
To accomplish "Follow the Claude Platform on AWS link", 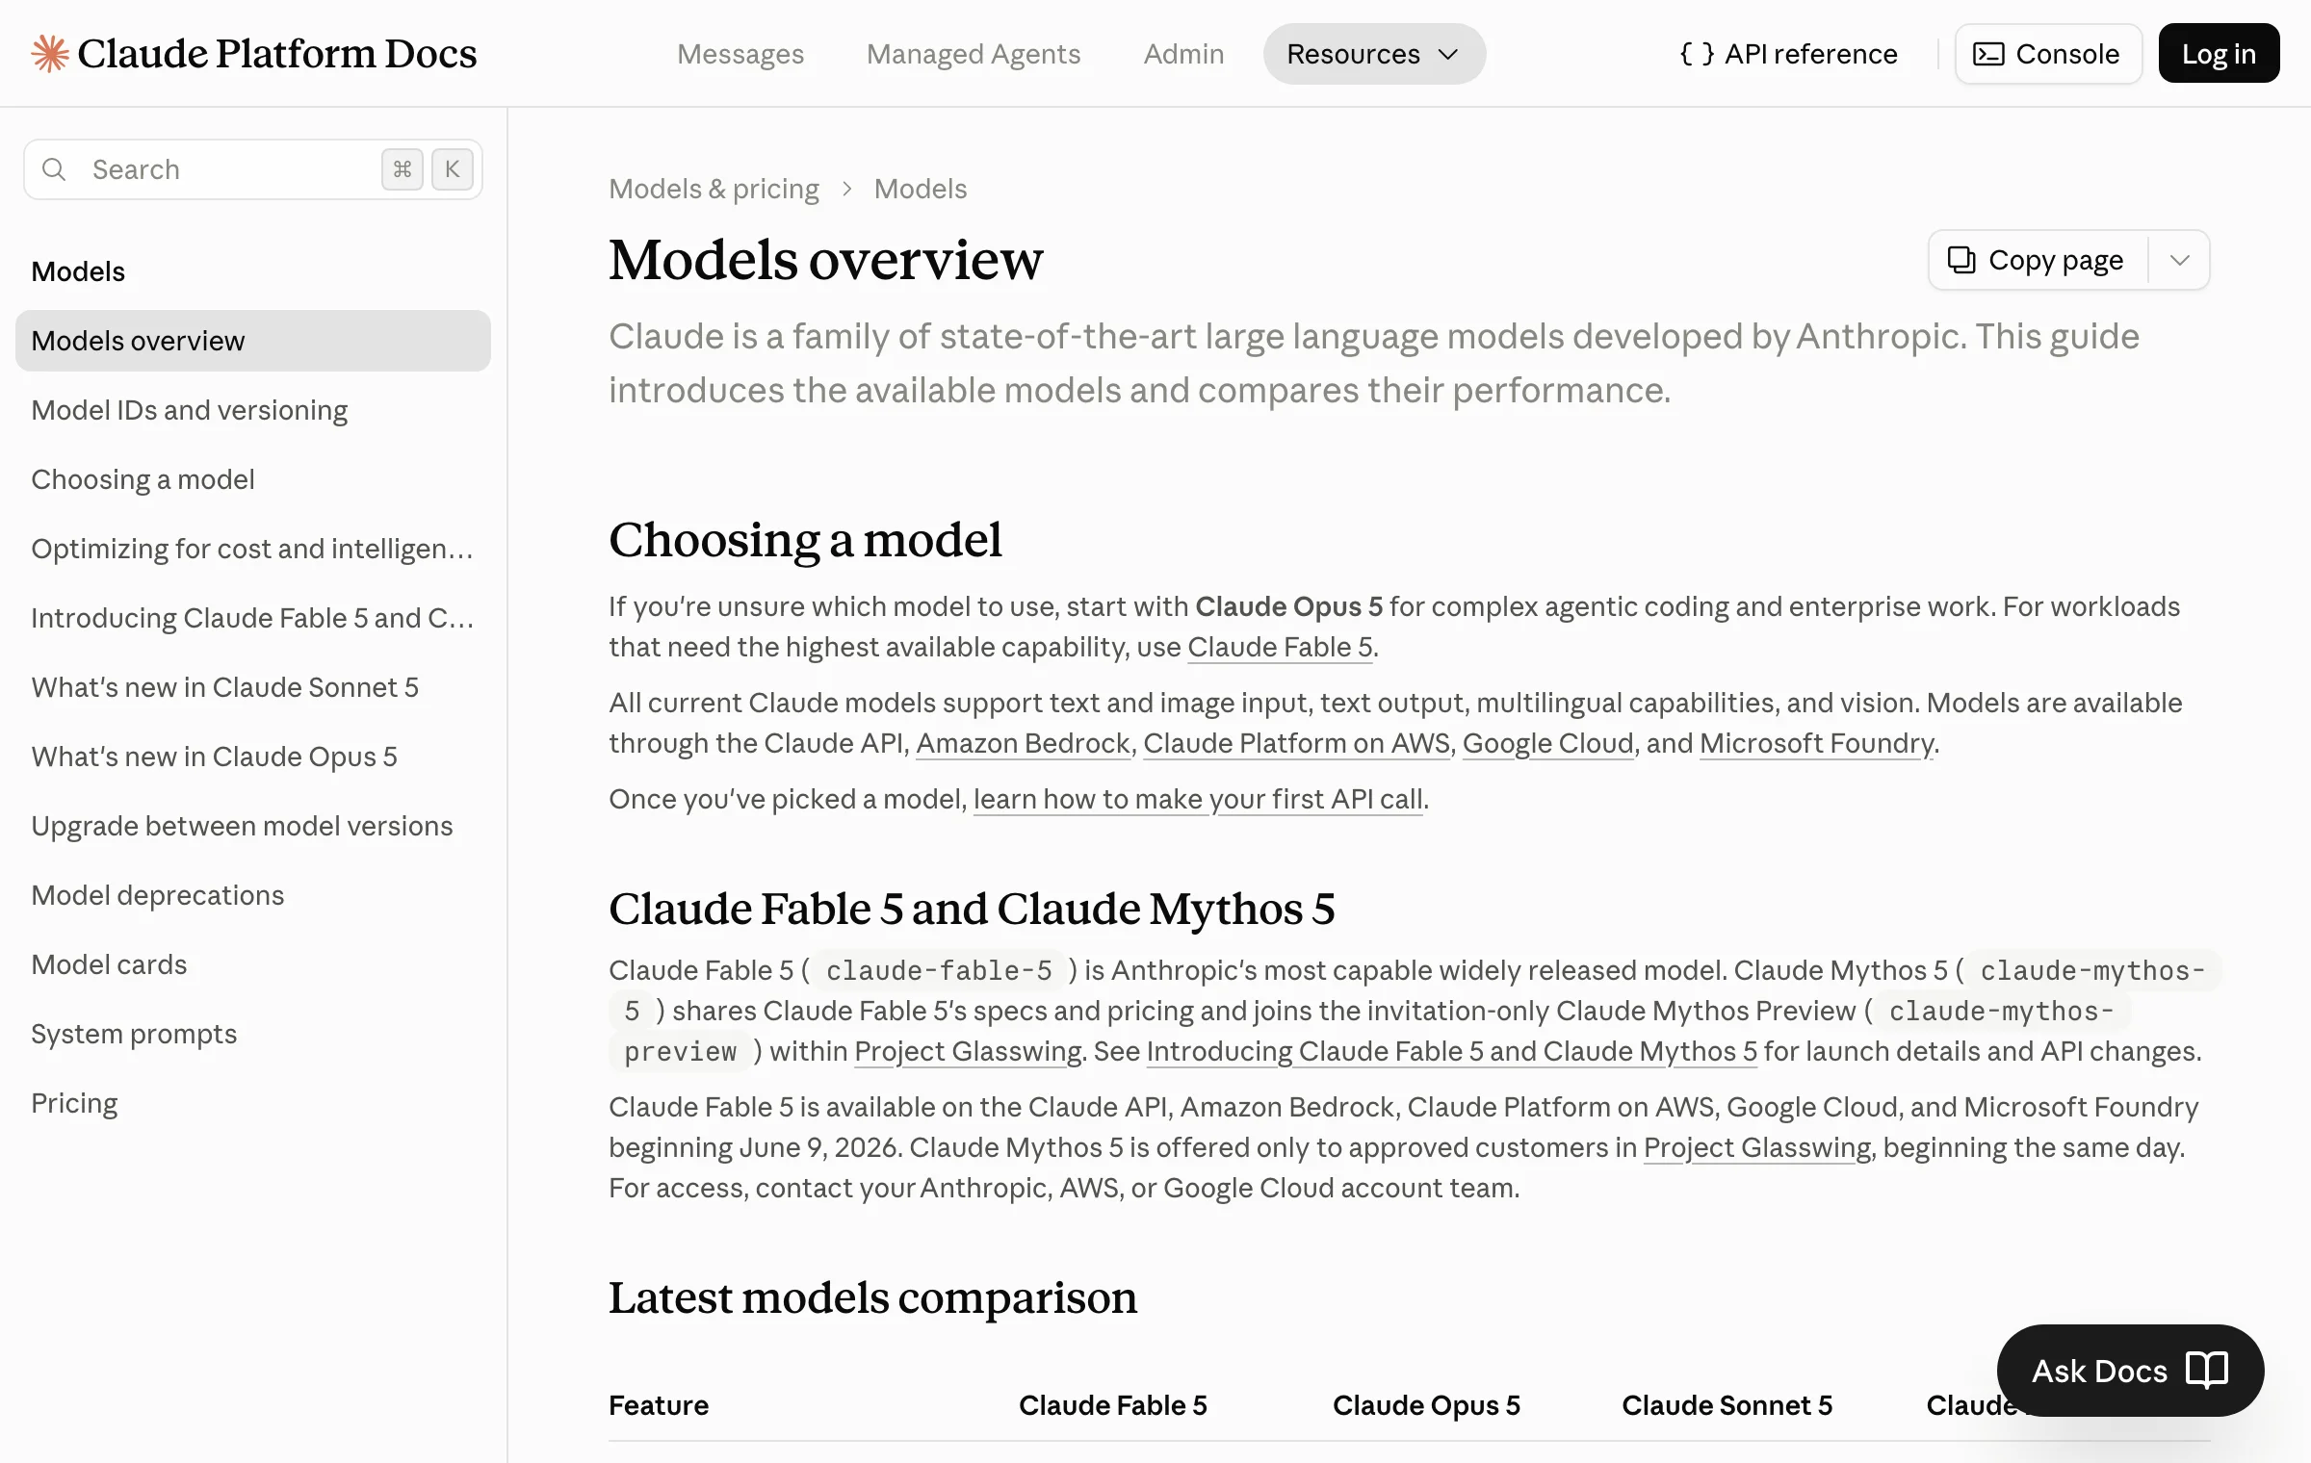I will click(1296, 743).
